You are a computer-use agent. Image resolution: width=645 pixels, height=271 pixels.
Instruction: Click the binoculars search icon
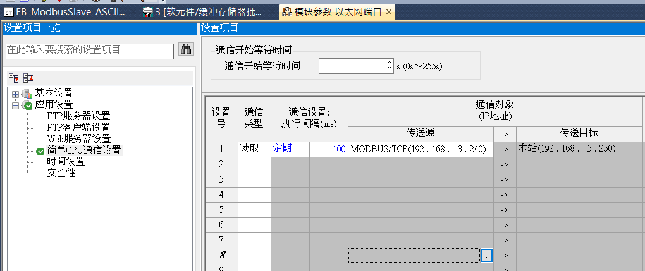coord(185,50)
